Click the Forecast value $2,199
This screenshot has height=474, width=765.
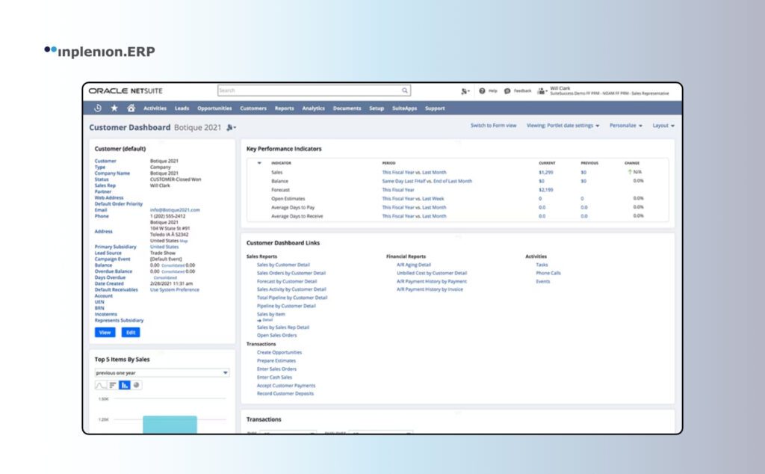point(545,190)
